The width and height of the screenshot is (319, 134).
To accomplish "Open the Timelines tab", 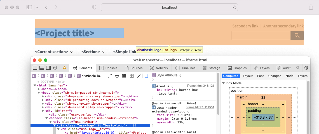I will [x=185, y=68].
